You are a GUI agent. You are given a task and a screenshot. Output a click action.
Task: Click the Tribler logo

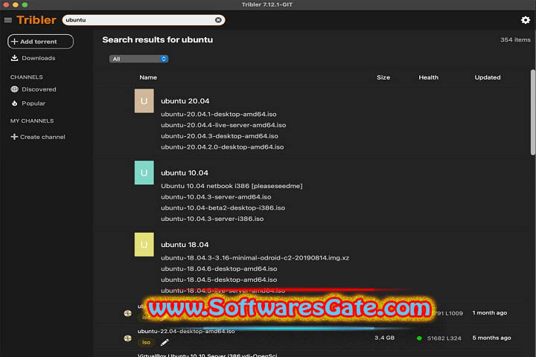pyautogui.click(x=36, y=20)
